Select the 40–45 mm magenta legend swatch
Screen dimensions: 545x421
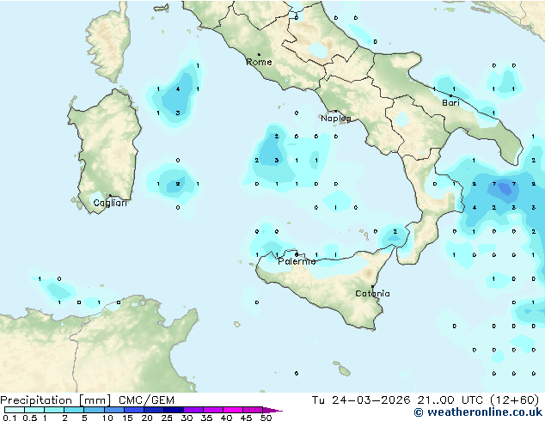(x=233, y=410)
